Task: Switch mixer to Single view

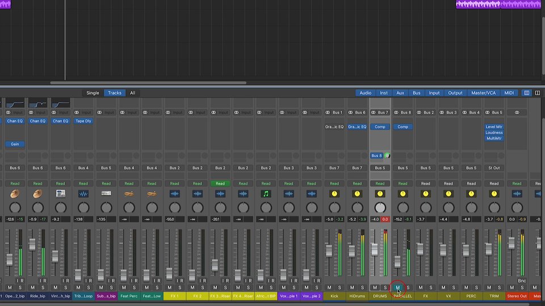Action: (93, 93)
